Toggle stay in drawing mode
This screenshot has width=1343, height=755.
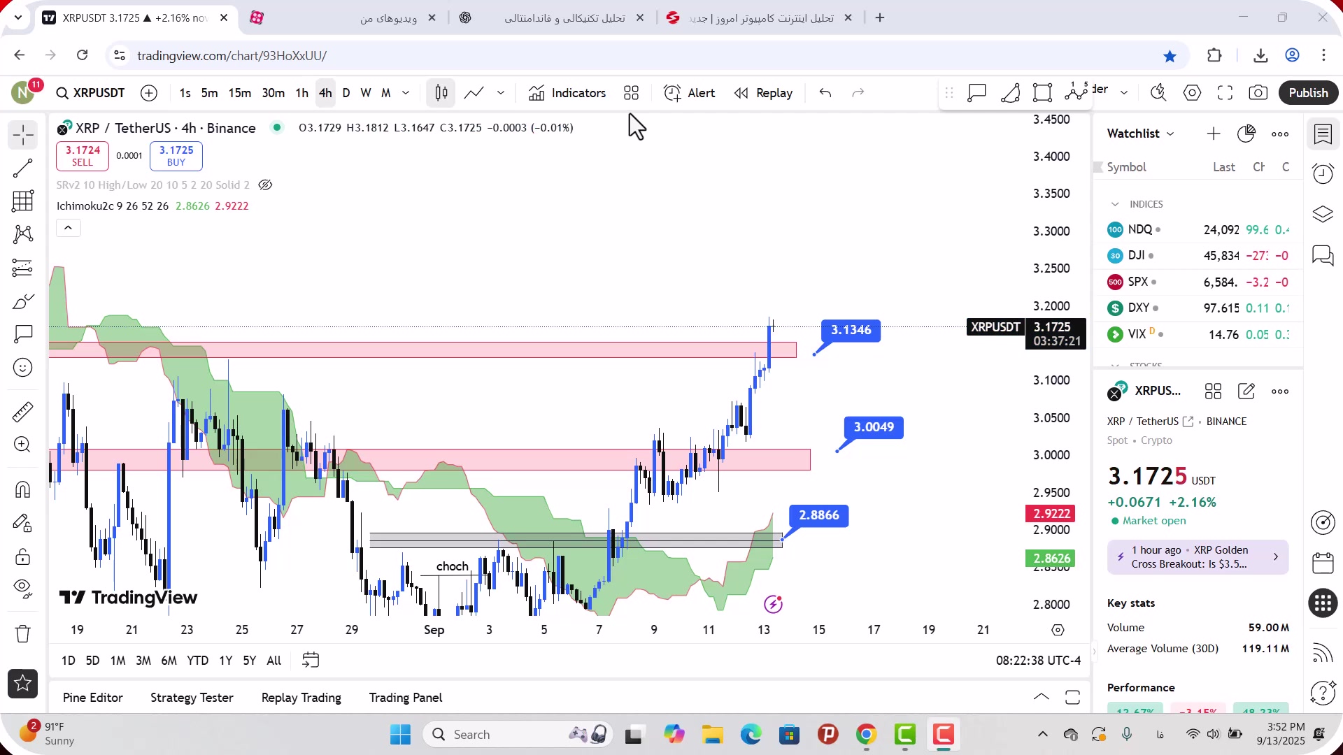(x=23, y=523)
